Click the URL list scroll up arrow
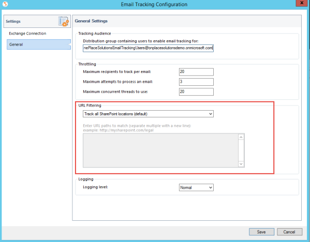This screenshot has width=310, height=242. pyautogui.click(x=241, y=137)
